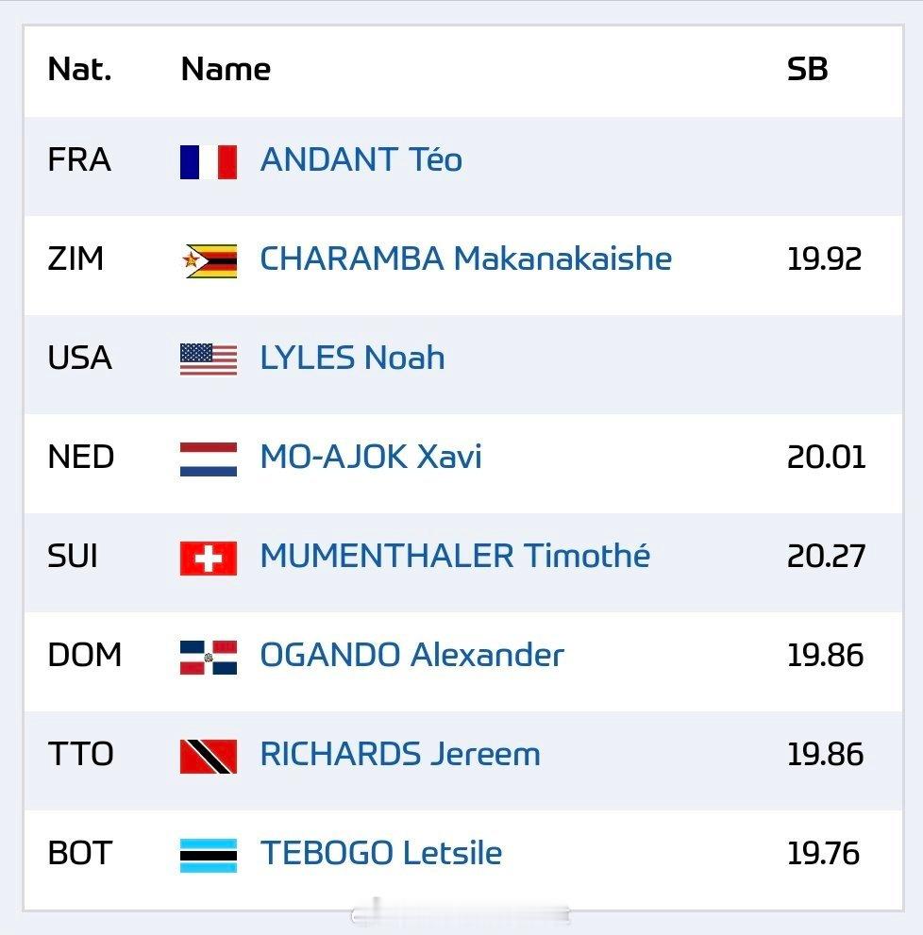Click the Zimbabwe flag icon
This screenshot has width=923, height=935.
click(x=209, y=260)
